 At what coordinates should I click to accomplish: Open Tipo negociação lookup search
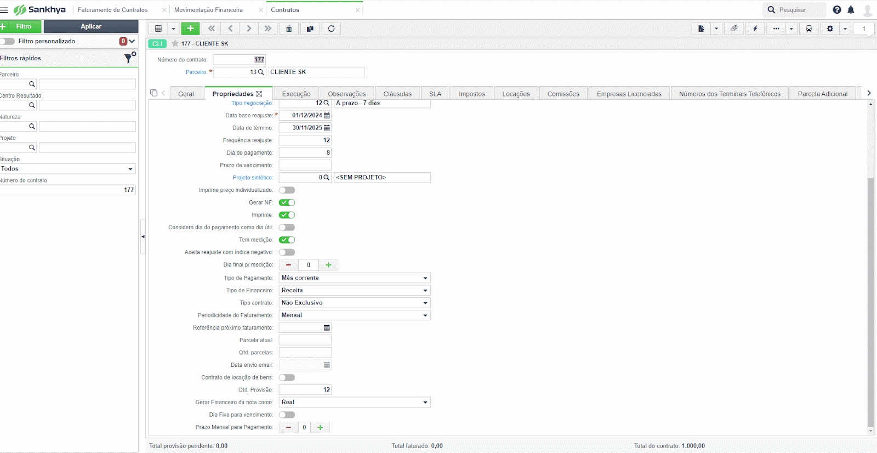327,103
